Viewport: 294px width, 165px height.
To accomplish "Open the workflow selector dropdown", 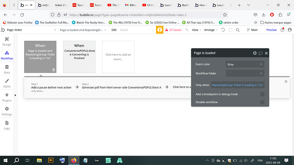I will click(83, 30).
